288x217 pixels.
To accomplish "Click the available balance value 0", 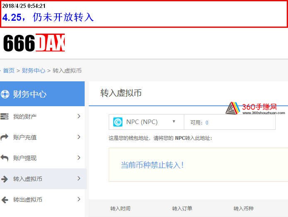I will tap(207, 123).
